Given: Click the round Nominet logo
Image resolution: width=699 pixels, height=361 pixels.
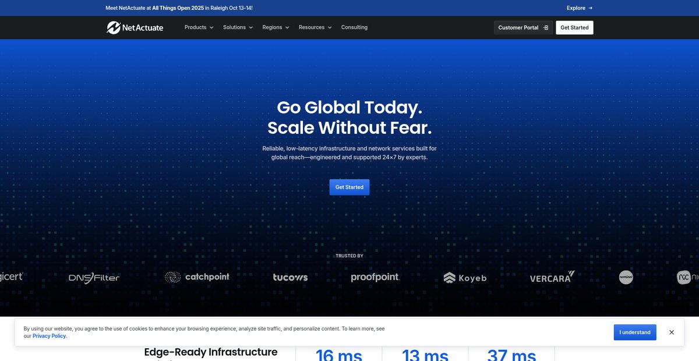Looking at the screenshot, I should coord(626,277).
